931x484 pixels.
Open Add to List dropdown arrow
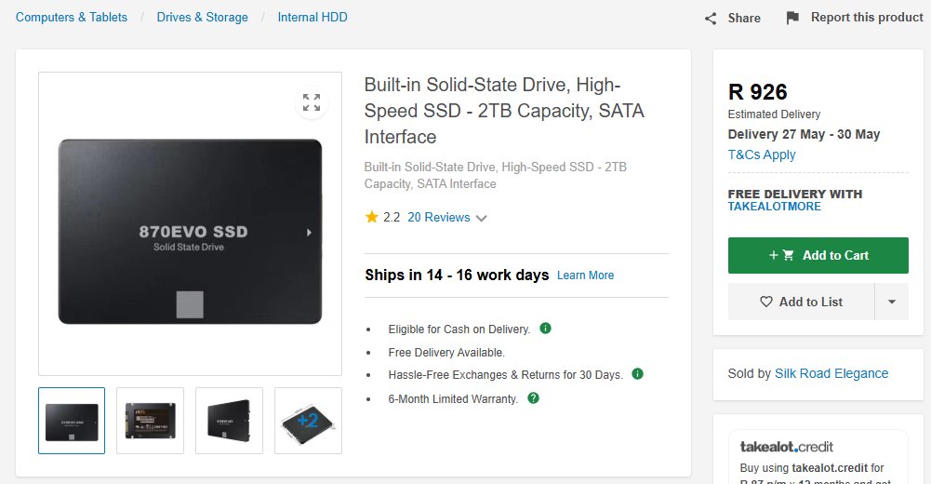891,302
